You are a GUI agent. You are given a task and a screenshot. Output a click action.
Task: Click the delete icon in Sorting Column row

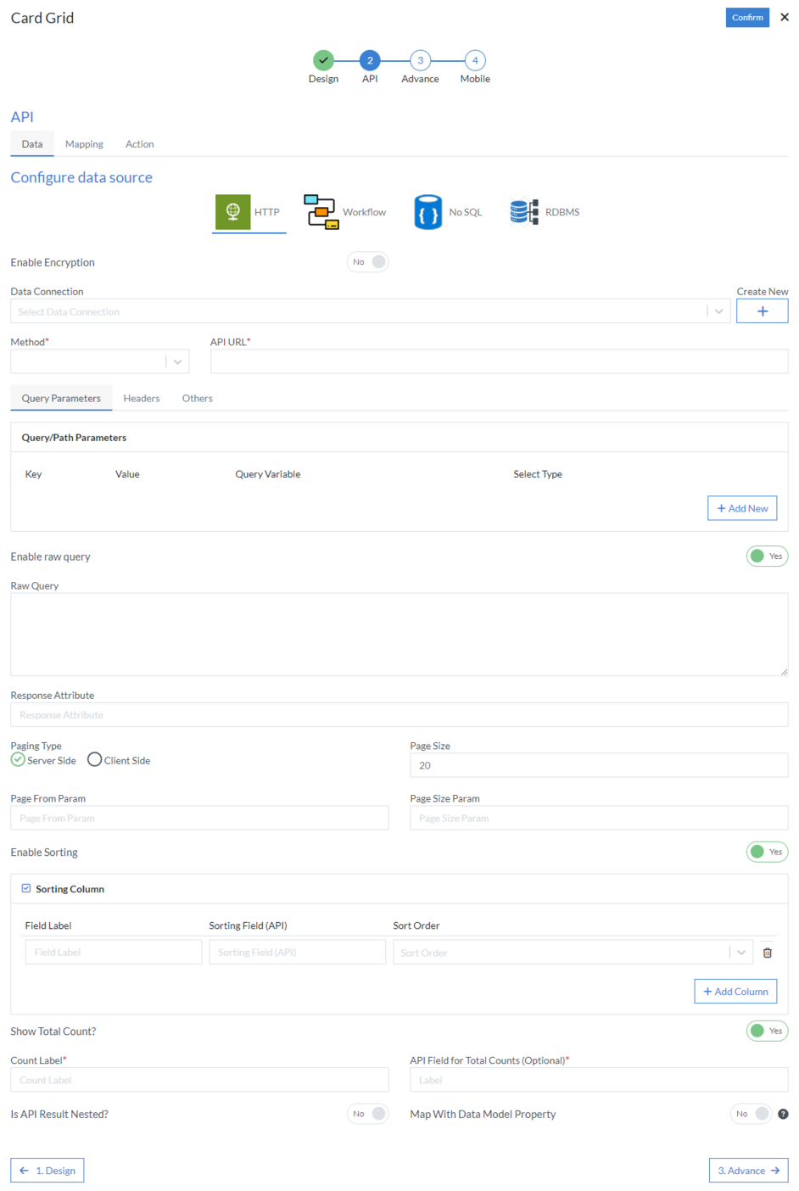[x=768, y=953]
